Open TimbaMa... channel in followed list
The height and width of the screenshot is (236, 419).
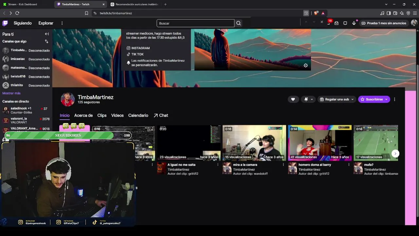point(26,50)
